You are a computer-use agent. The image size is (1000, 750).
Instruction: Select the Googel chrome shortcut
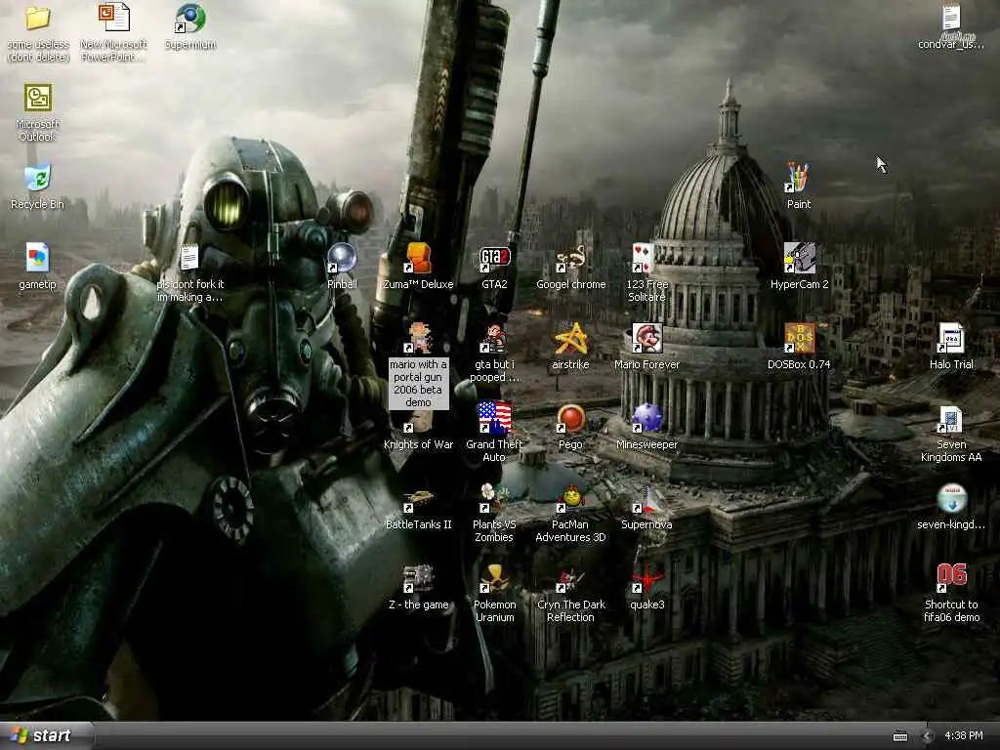570,258
